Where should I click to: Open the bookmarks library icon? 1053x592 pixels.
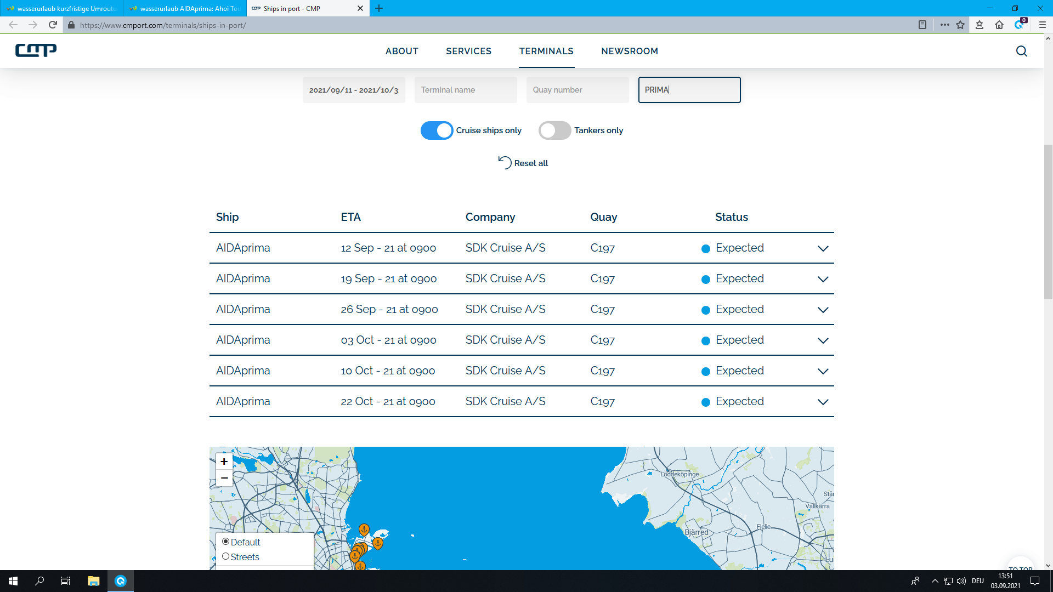point(980,25)
